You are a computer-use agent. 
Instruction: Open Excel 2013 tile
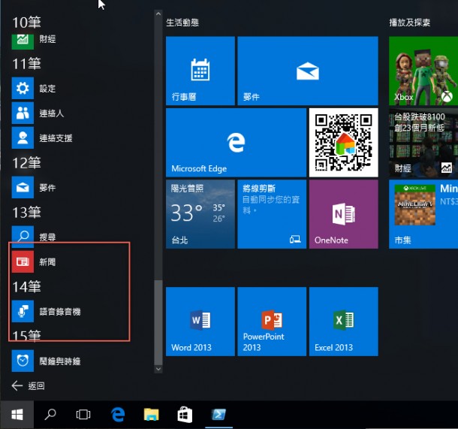point(344,322)
